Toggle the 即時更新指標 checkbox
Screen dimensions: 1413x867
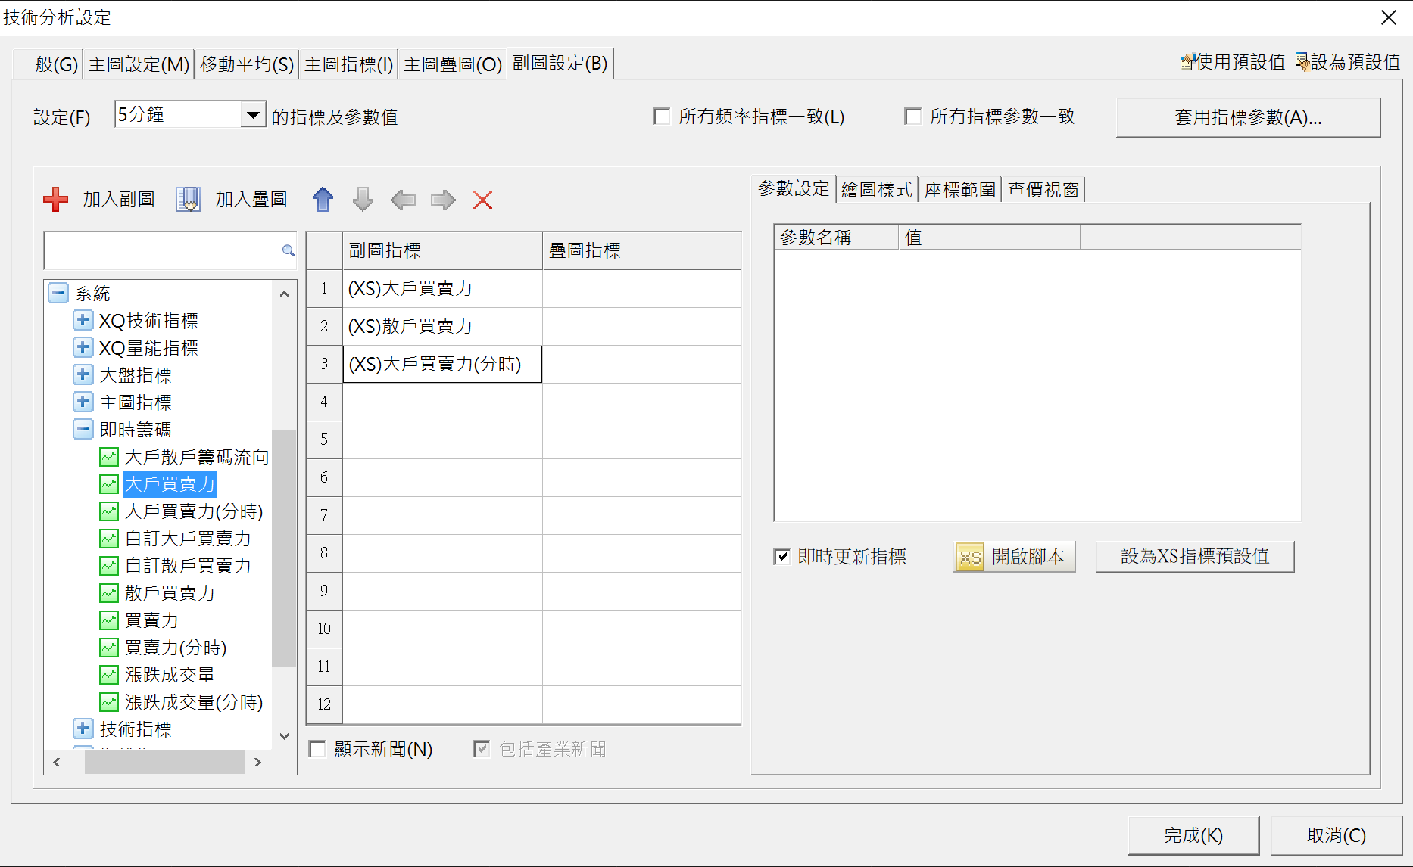782,557
